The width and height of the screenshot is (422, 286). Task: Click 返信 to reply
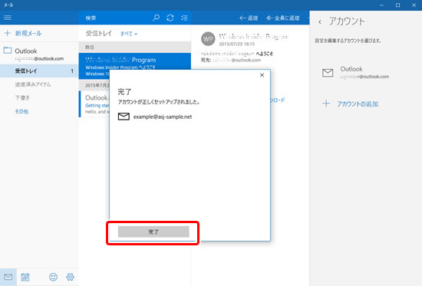(249, 18)
